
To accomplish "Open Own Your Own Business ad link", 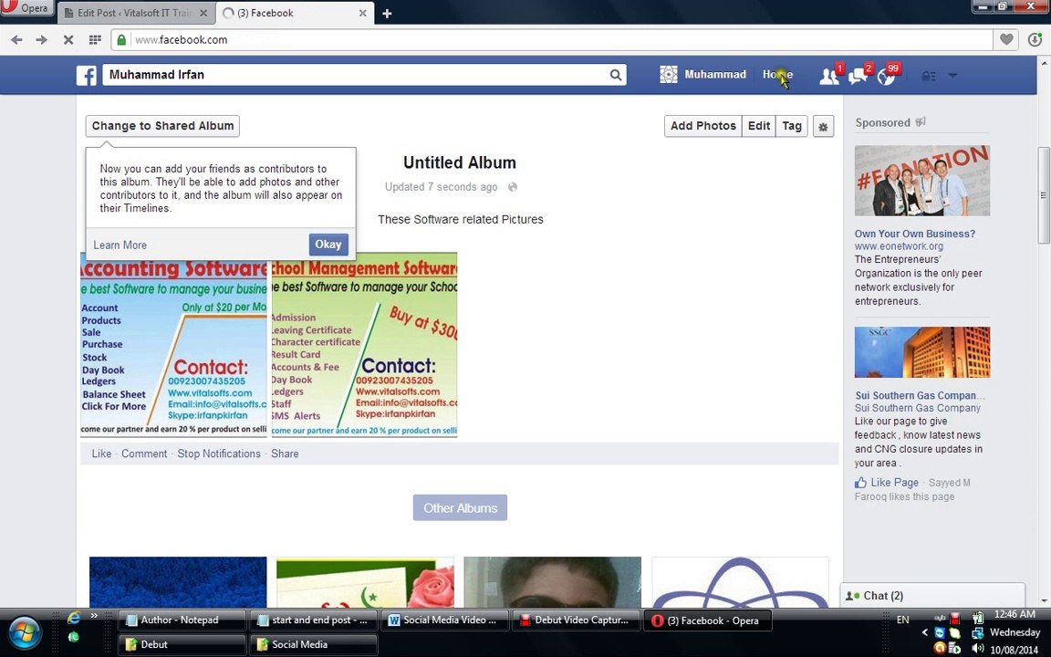I will click(x=915, y=234).
